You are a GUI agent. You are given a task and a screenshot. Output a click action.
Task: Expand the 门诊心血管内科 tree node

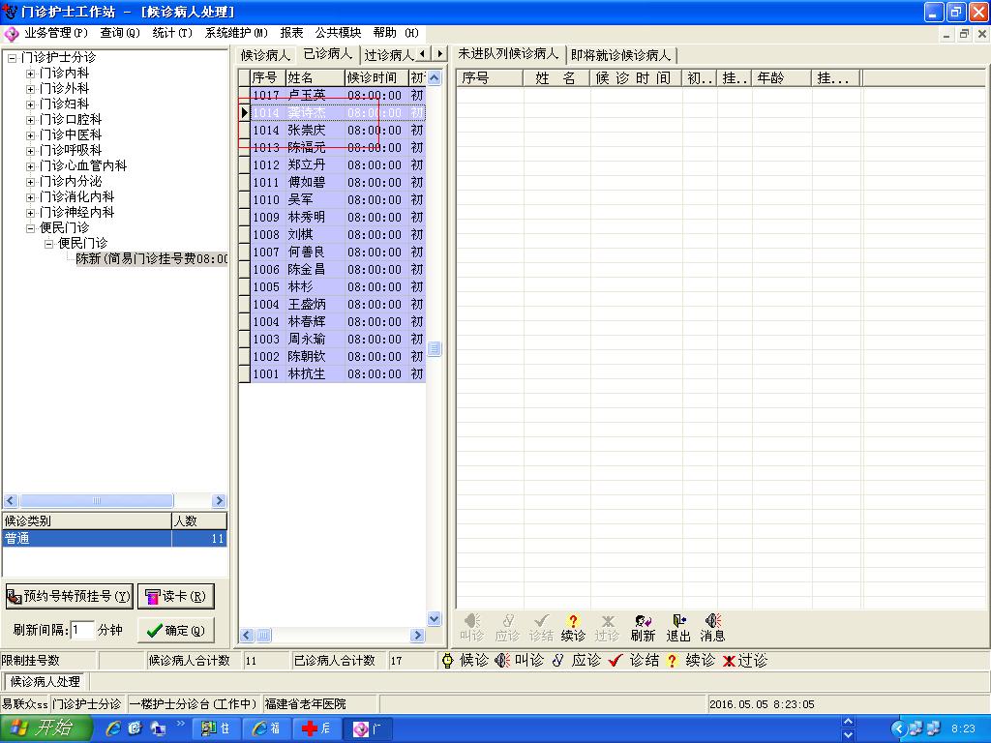click(30, 166)
